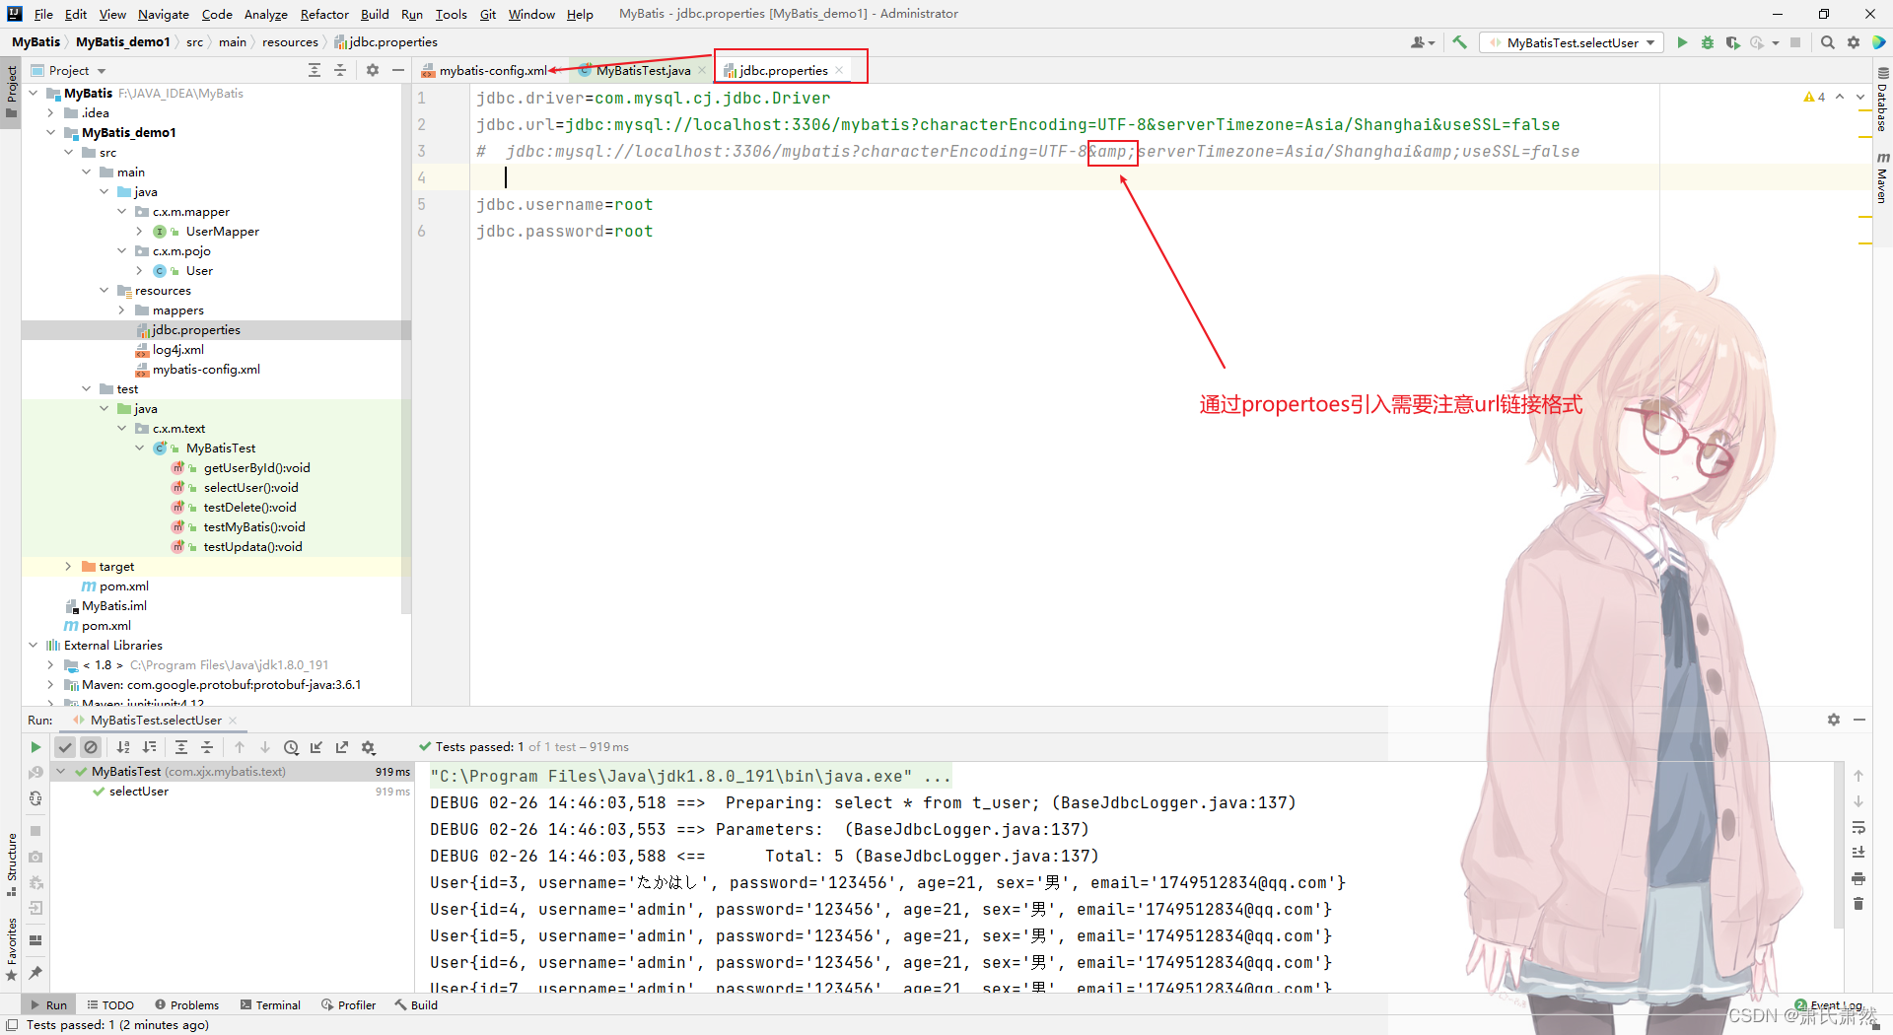
Task: Expand the UserMapper class node
Action: (x=140, y=231)
